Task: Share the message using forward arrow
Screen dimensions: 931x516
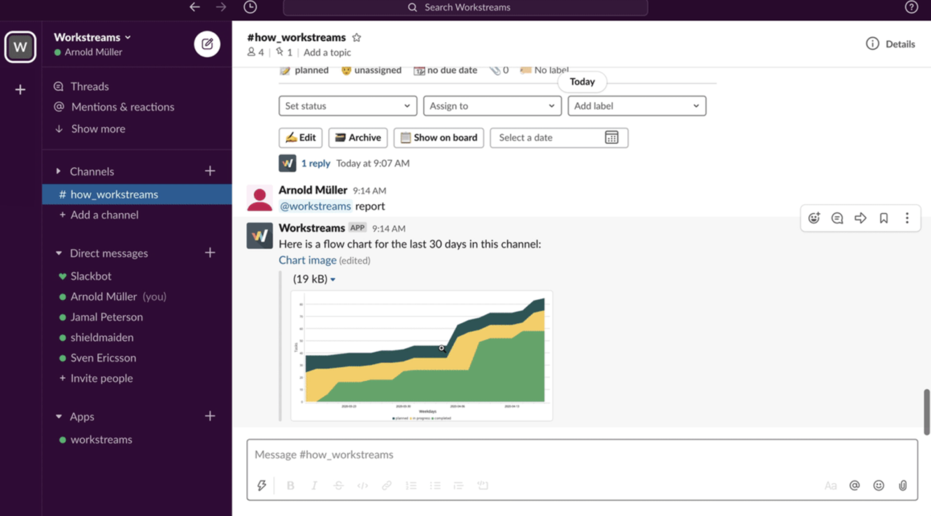Action: (x=861, y=218)
